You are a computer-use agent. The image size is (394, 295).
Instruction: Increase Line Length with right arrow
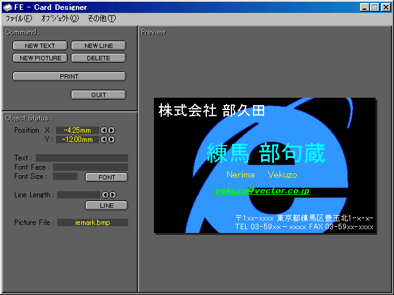point(113,195)
